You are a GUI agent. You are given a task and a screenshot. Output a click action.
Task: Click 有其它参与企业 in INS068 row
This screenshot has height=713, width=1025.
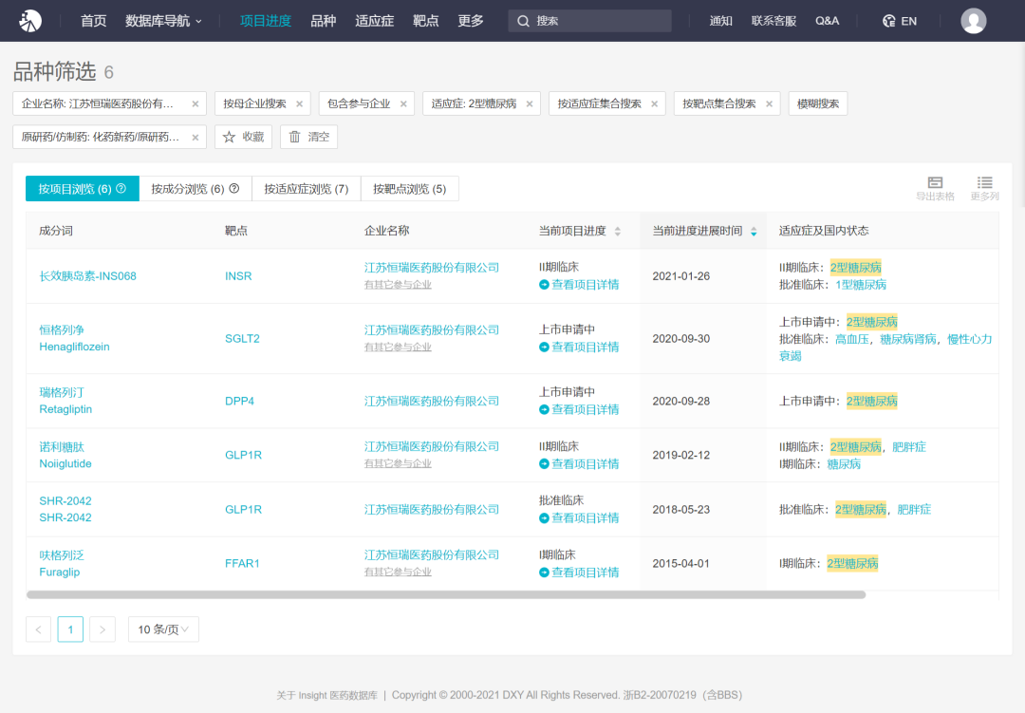398,285
